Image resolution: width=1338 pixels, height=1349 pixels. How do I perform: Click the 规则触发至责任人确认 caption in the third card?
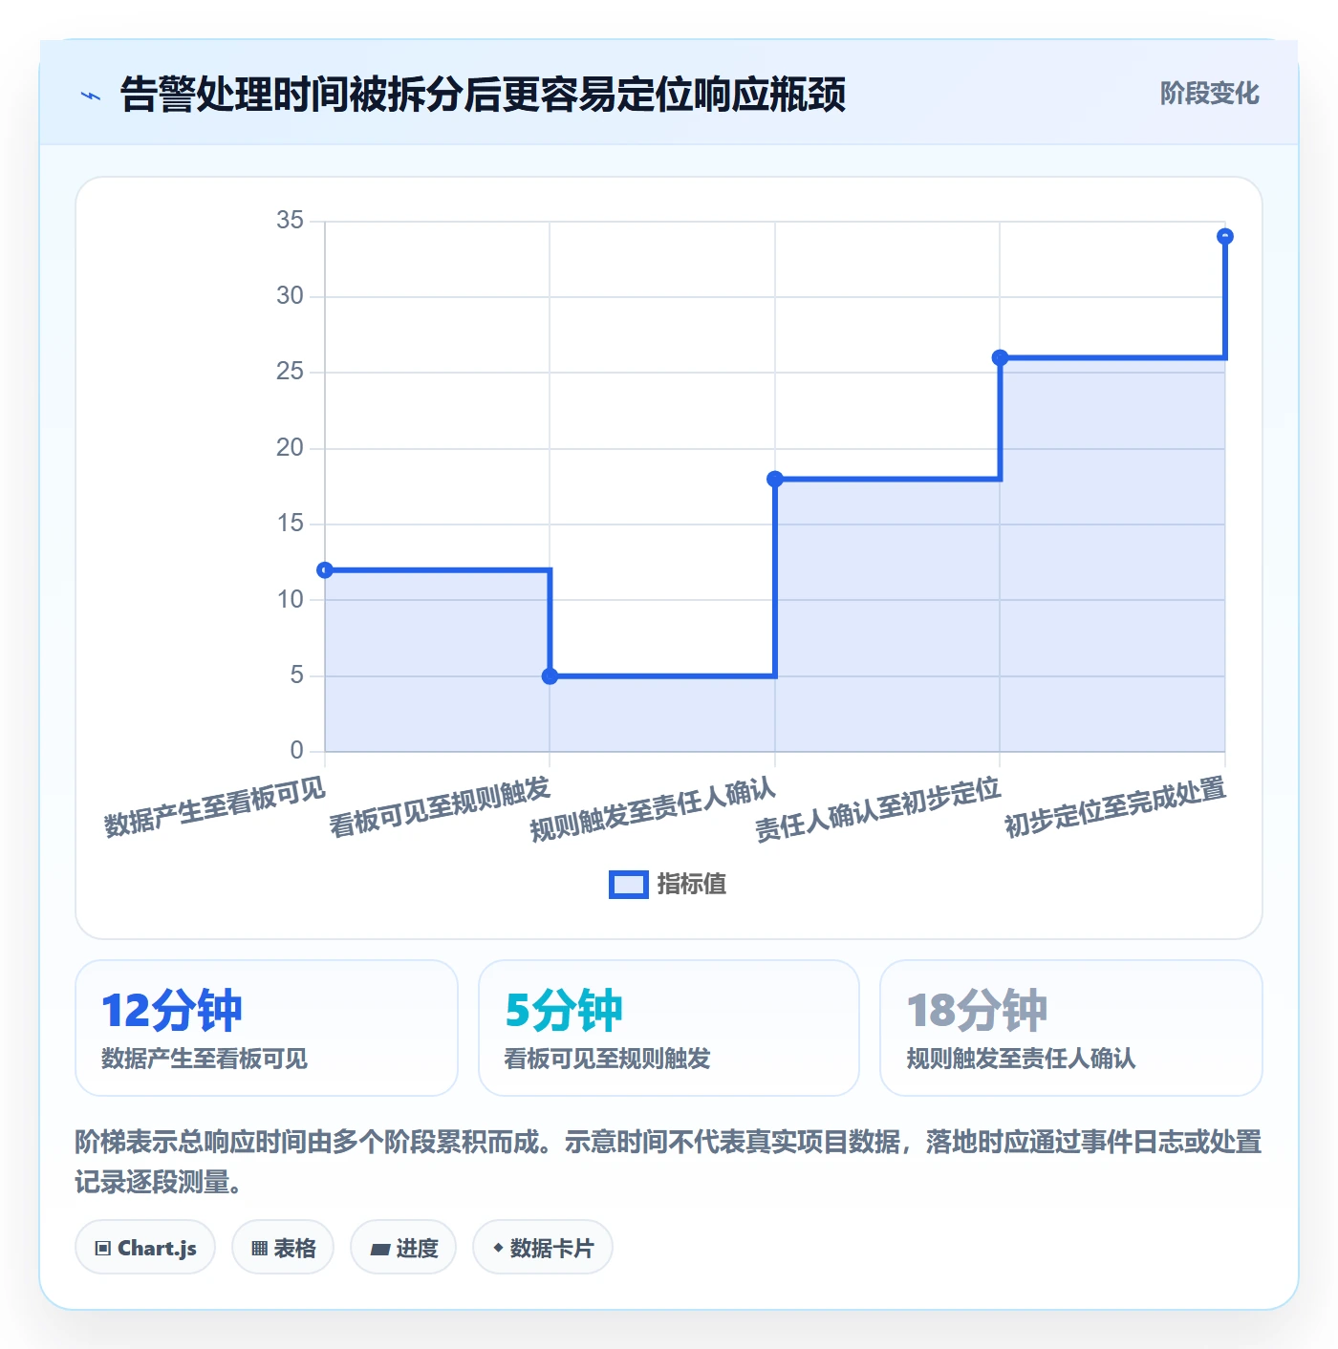click(x=1021, y=1059)
